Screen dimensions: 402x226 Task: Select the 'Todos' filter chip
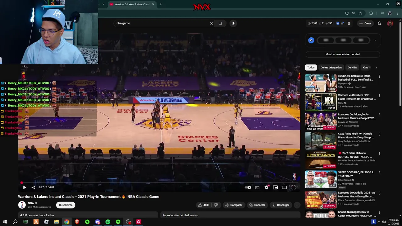[311, 67]
